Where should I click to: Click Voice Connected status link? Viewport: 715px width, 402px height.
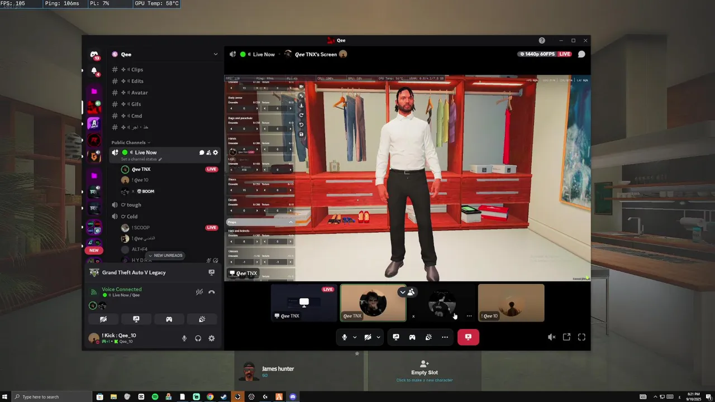coord(122,289)
